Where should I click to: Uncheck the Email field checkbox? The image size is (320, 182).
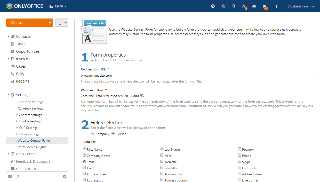[84, 161]
